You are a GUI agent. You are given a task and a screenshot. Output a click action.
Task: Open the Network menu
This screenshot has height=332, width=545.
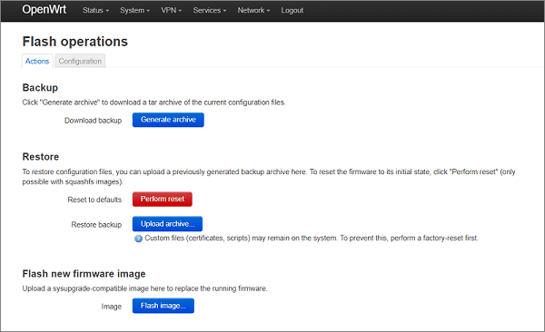253,10
